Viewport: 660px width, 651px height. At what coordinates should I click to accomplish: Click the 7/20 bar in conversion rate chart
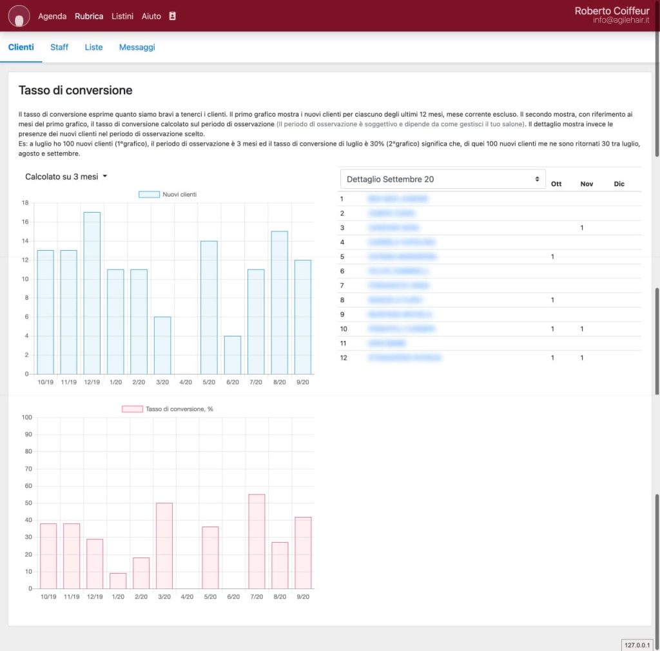[257, 541]
